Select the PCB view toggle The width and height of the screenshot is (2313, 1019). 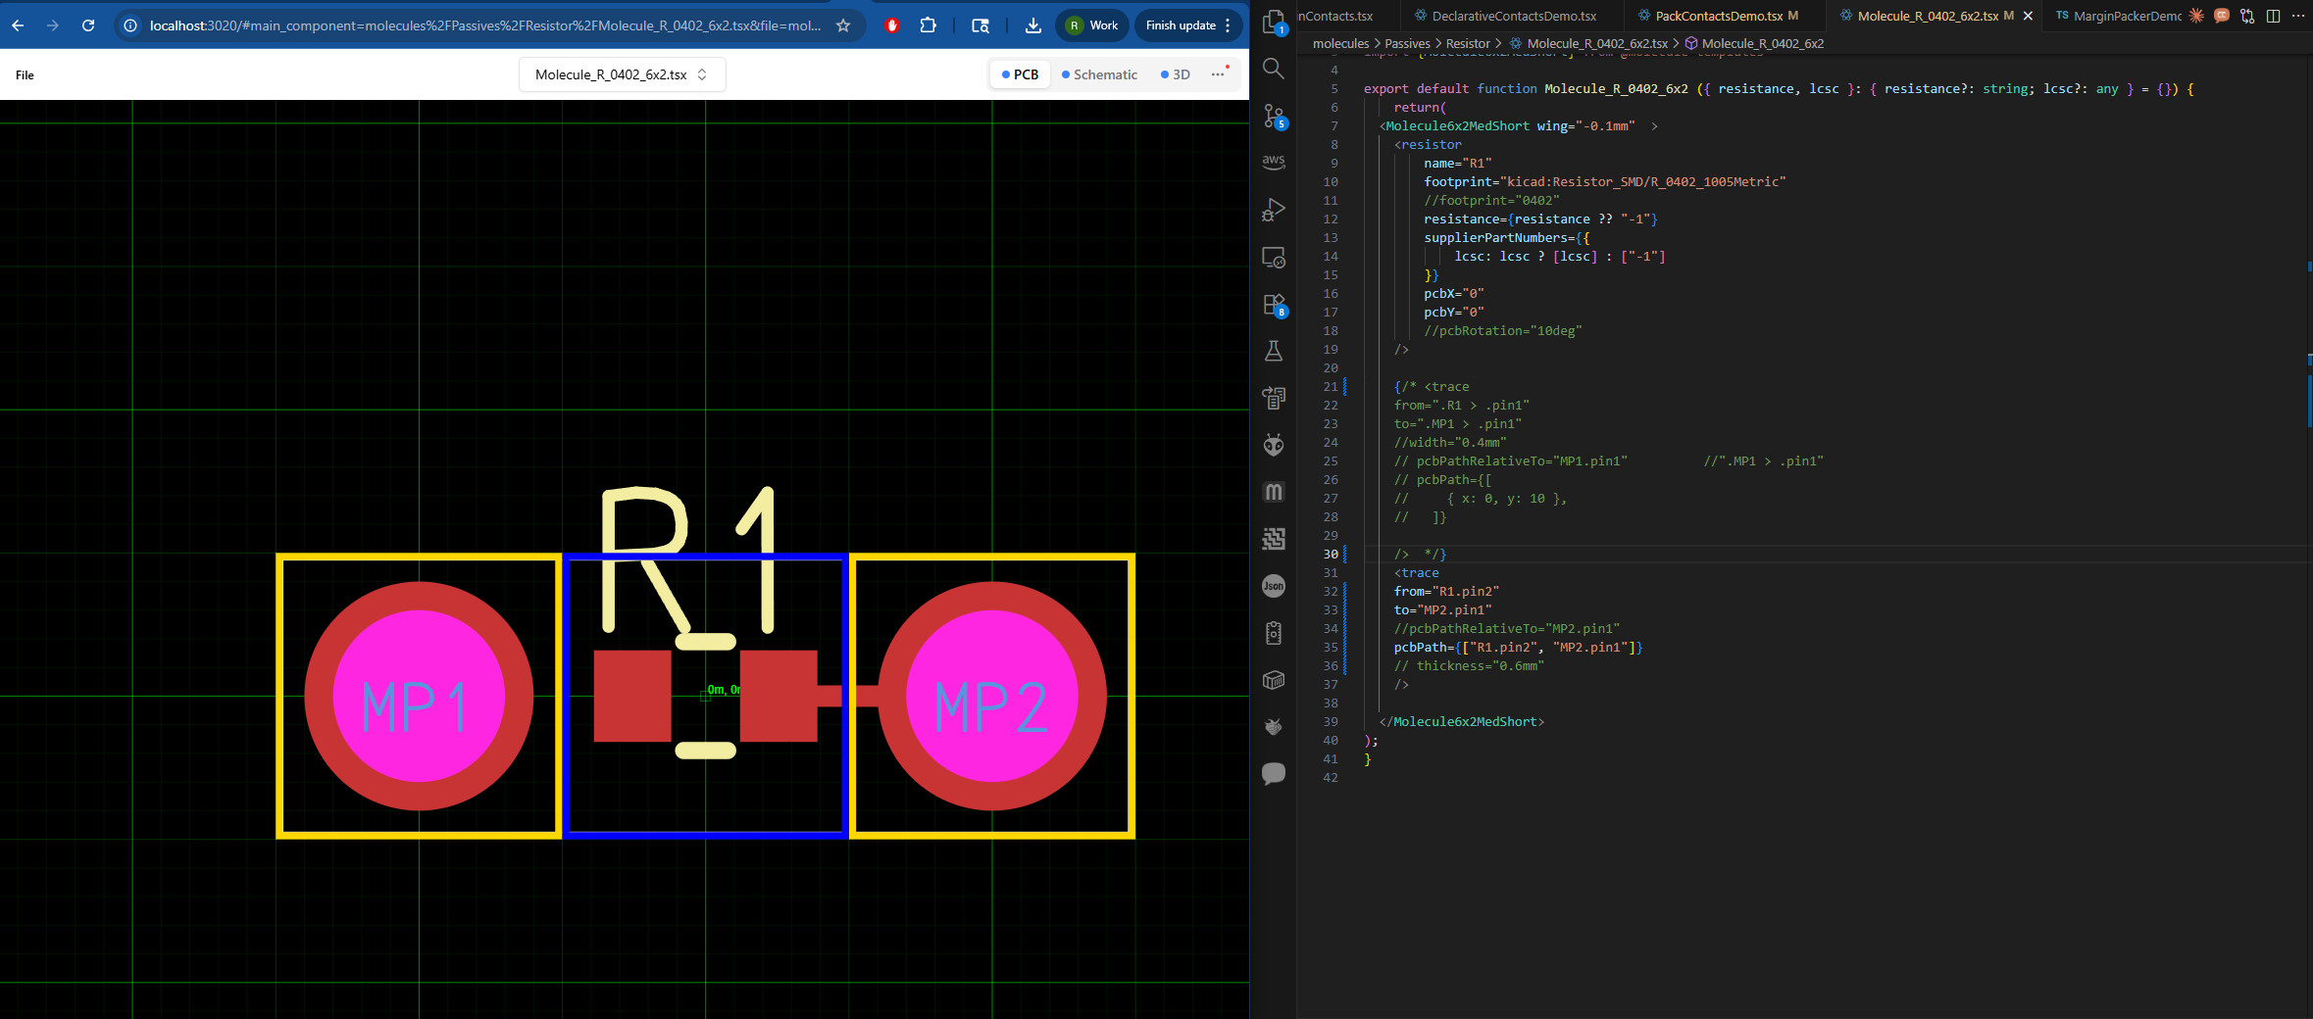[x=1020, y=74]
